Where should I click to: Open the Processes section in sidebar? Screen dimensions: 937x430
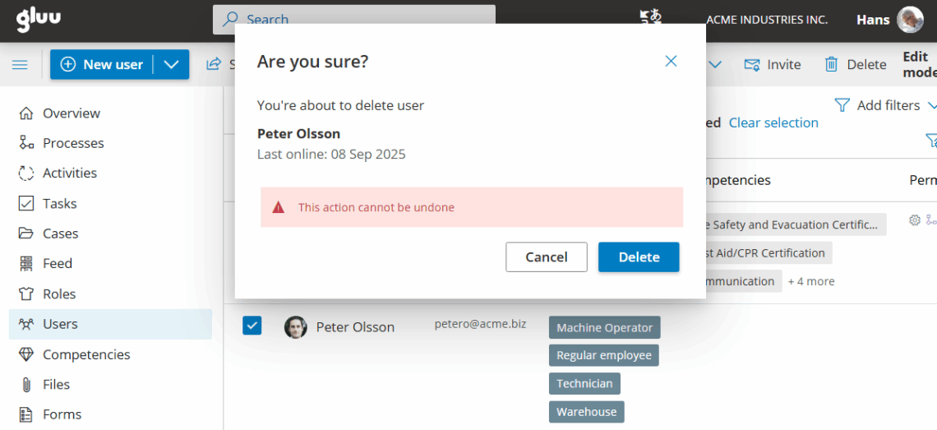(73, 143)
